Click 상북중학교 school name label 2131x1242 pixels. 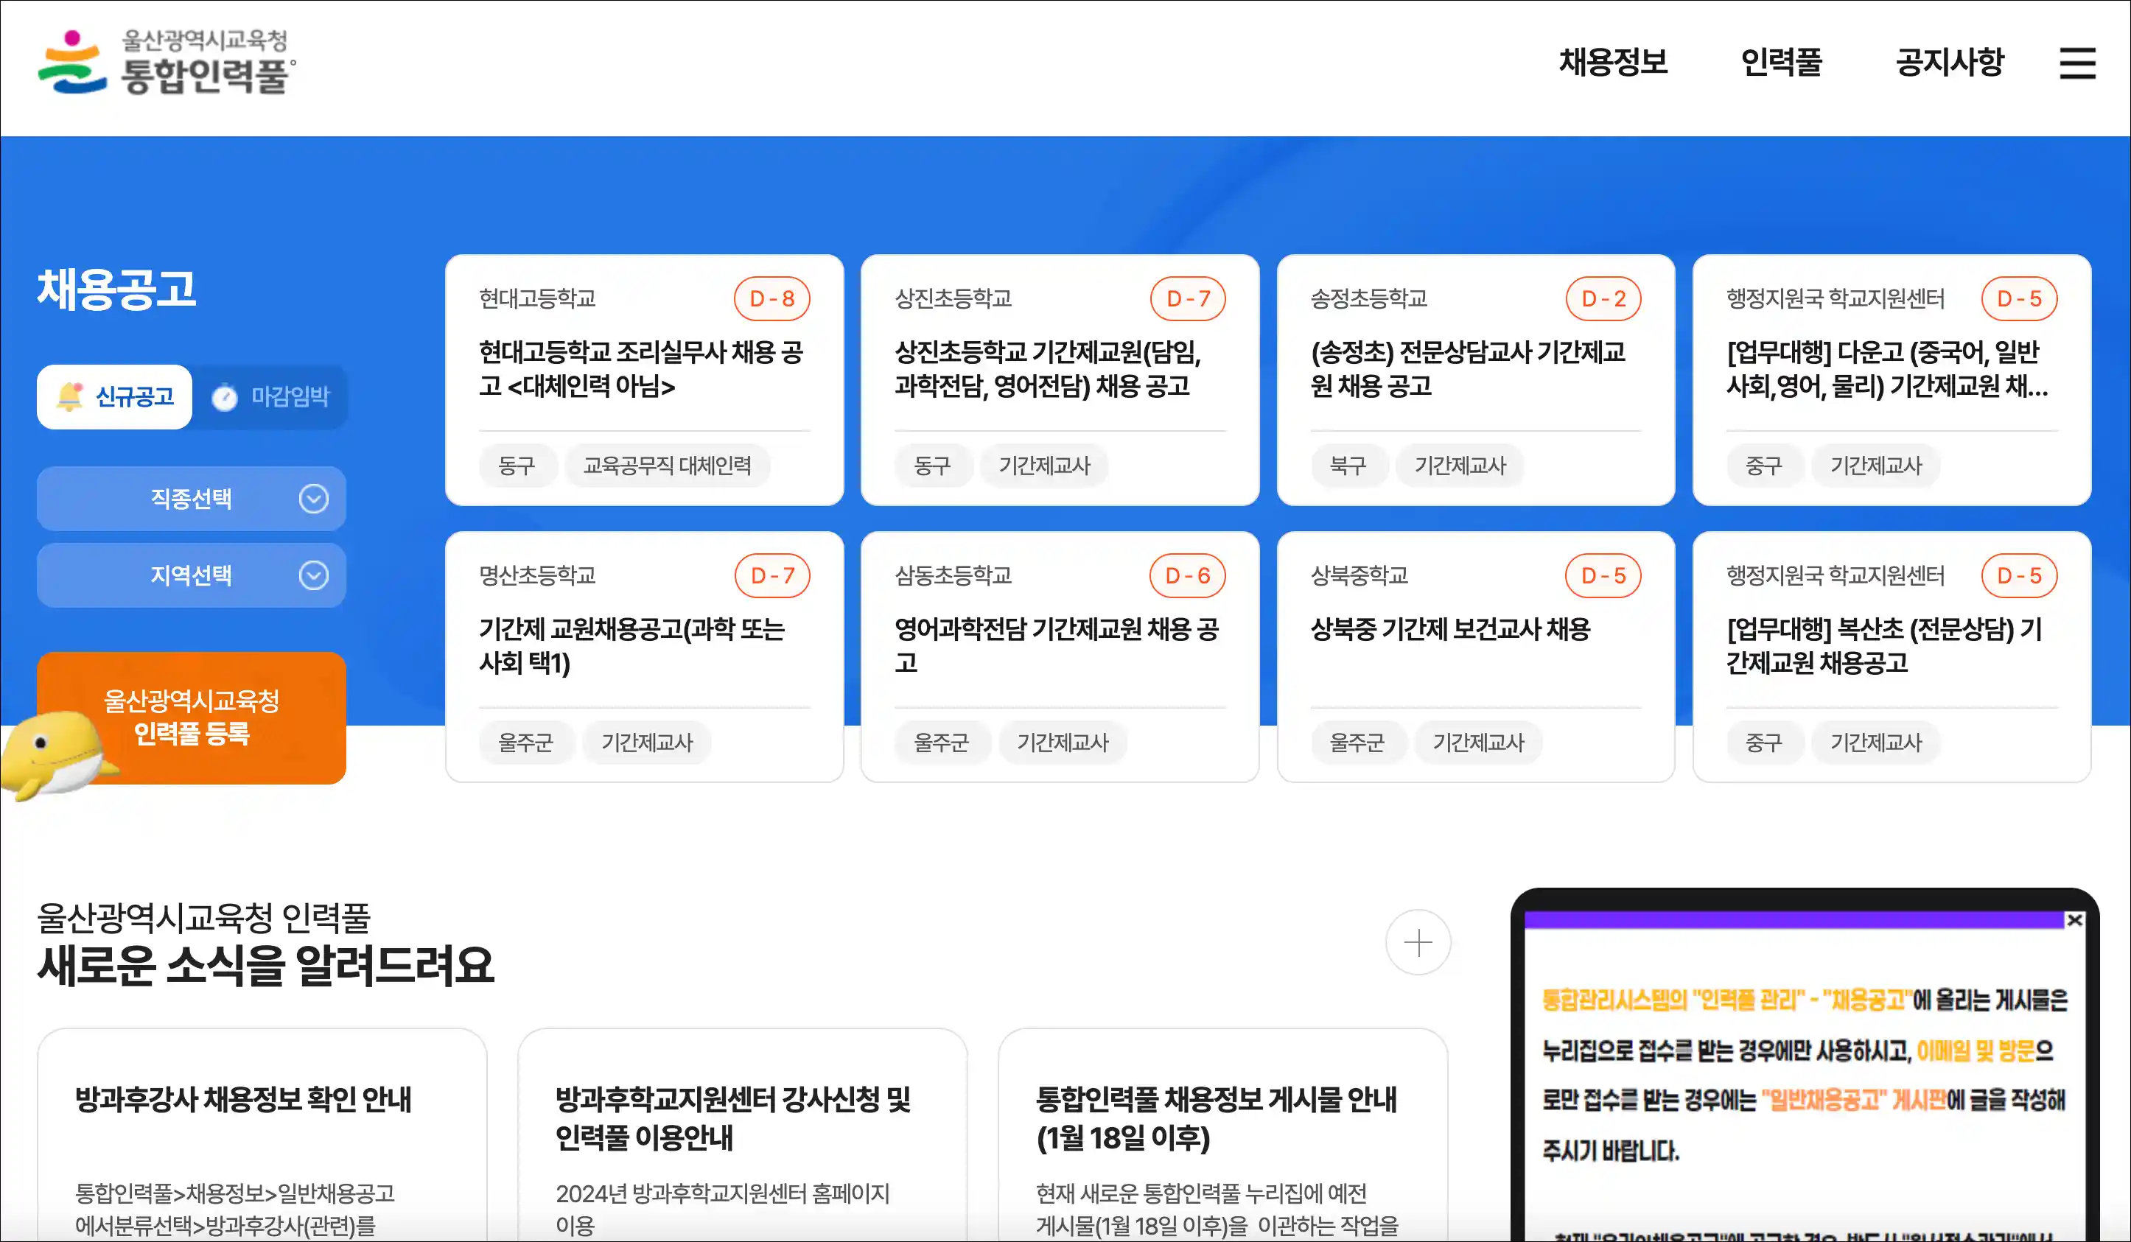point(1359,576)
